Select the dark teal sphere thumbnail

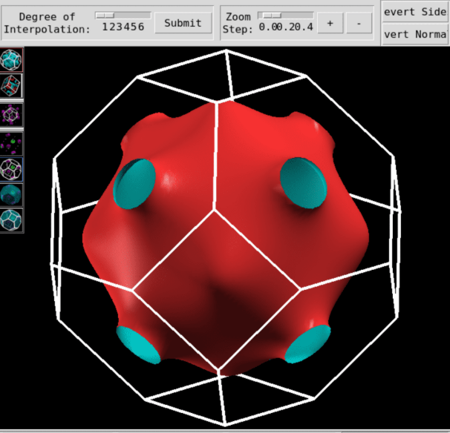(x=11, y=194)
